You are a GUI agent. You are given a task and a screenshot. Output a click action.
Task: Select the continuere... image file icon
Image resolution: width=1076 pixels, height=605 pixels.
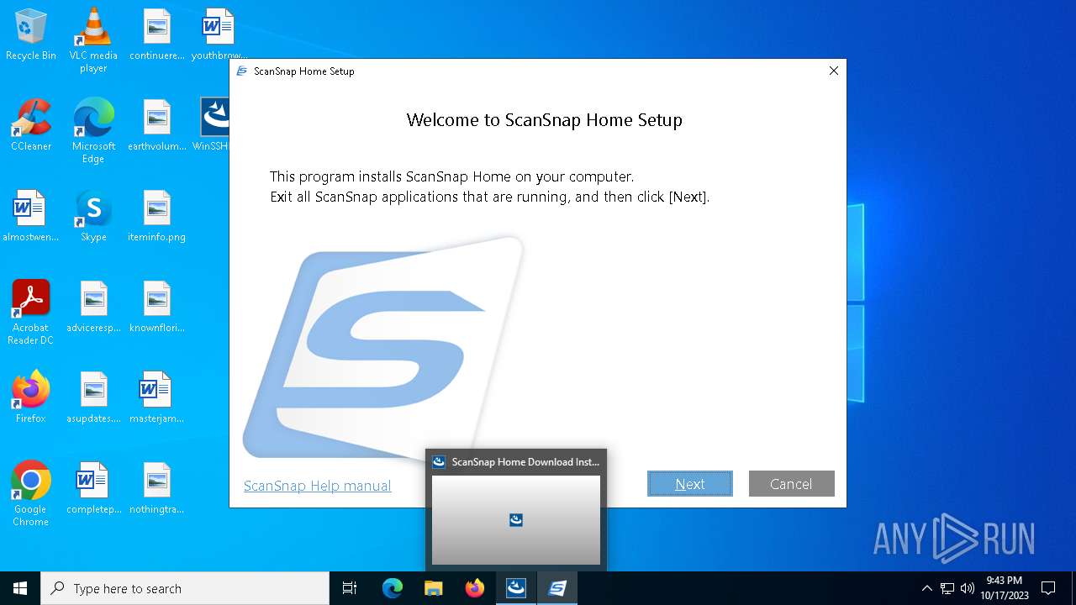[x=156, y=35]
